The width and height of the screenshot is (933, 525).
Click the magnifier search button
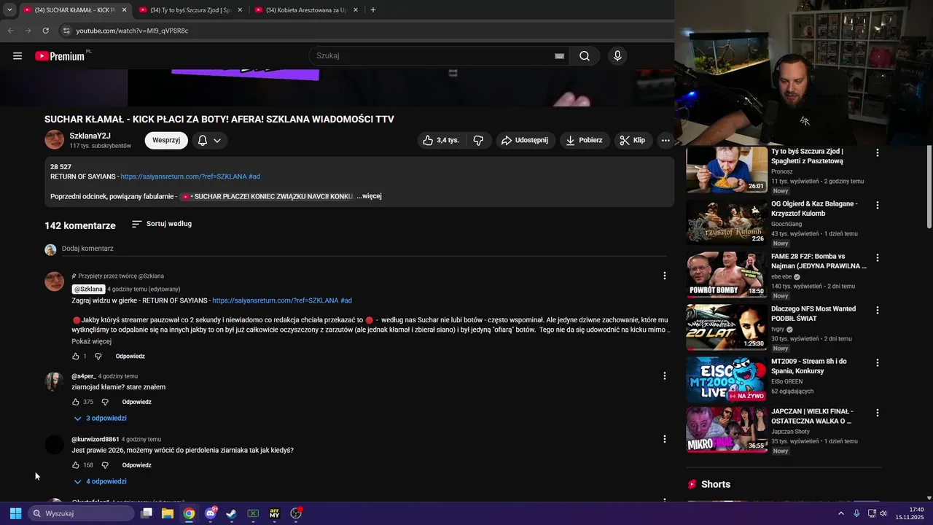click(585, 56)
